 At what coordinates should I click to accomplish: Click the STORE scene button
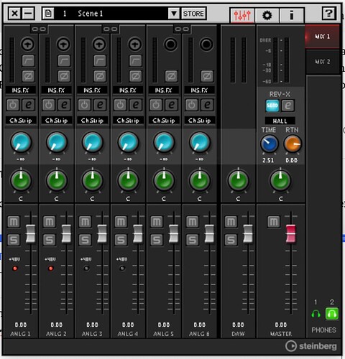pyautogui.click(x=193, y=14)
